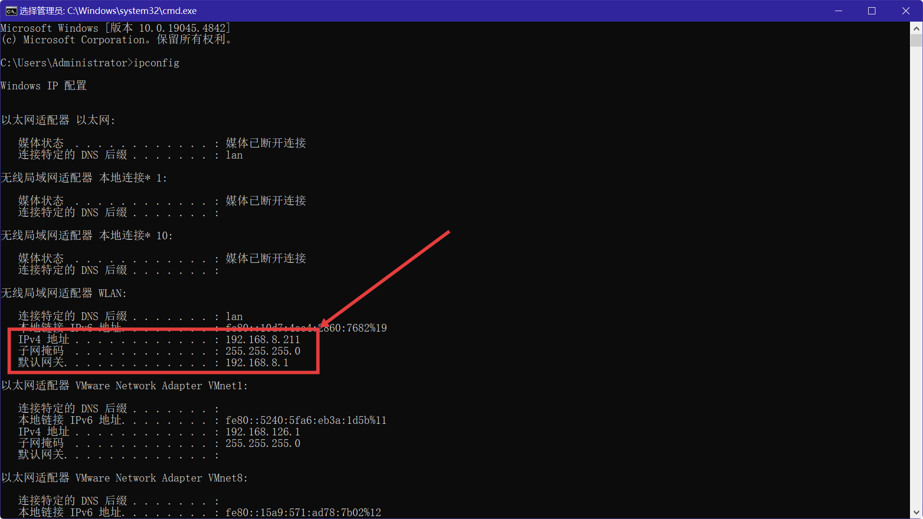
Task: Click the Ethernet adapter '媒体已断开连接' status
Action: pos(266,143)
